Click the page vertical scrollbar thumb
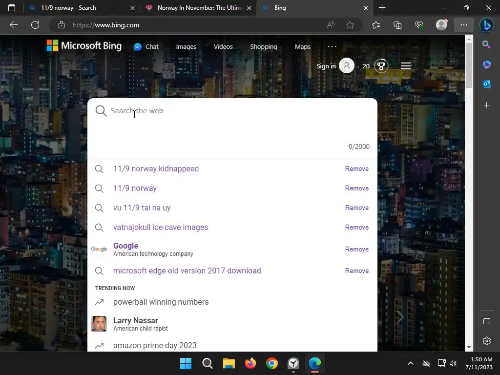 469,65
